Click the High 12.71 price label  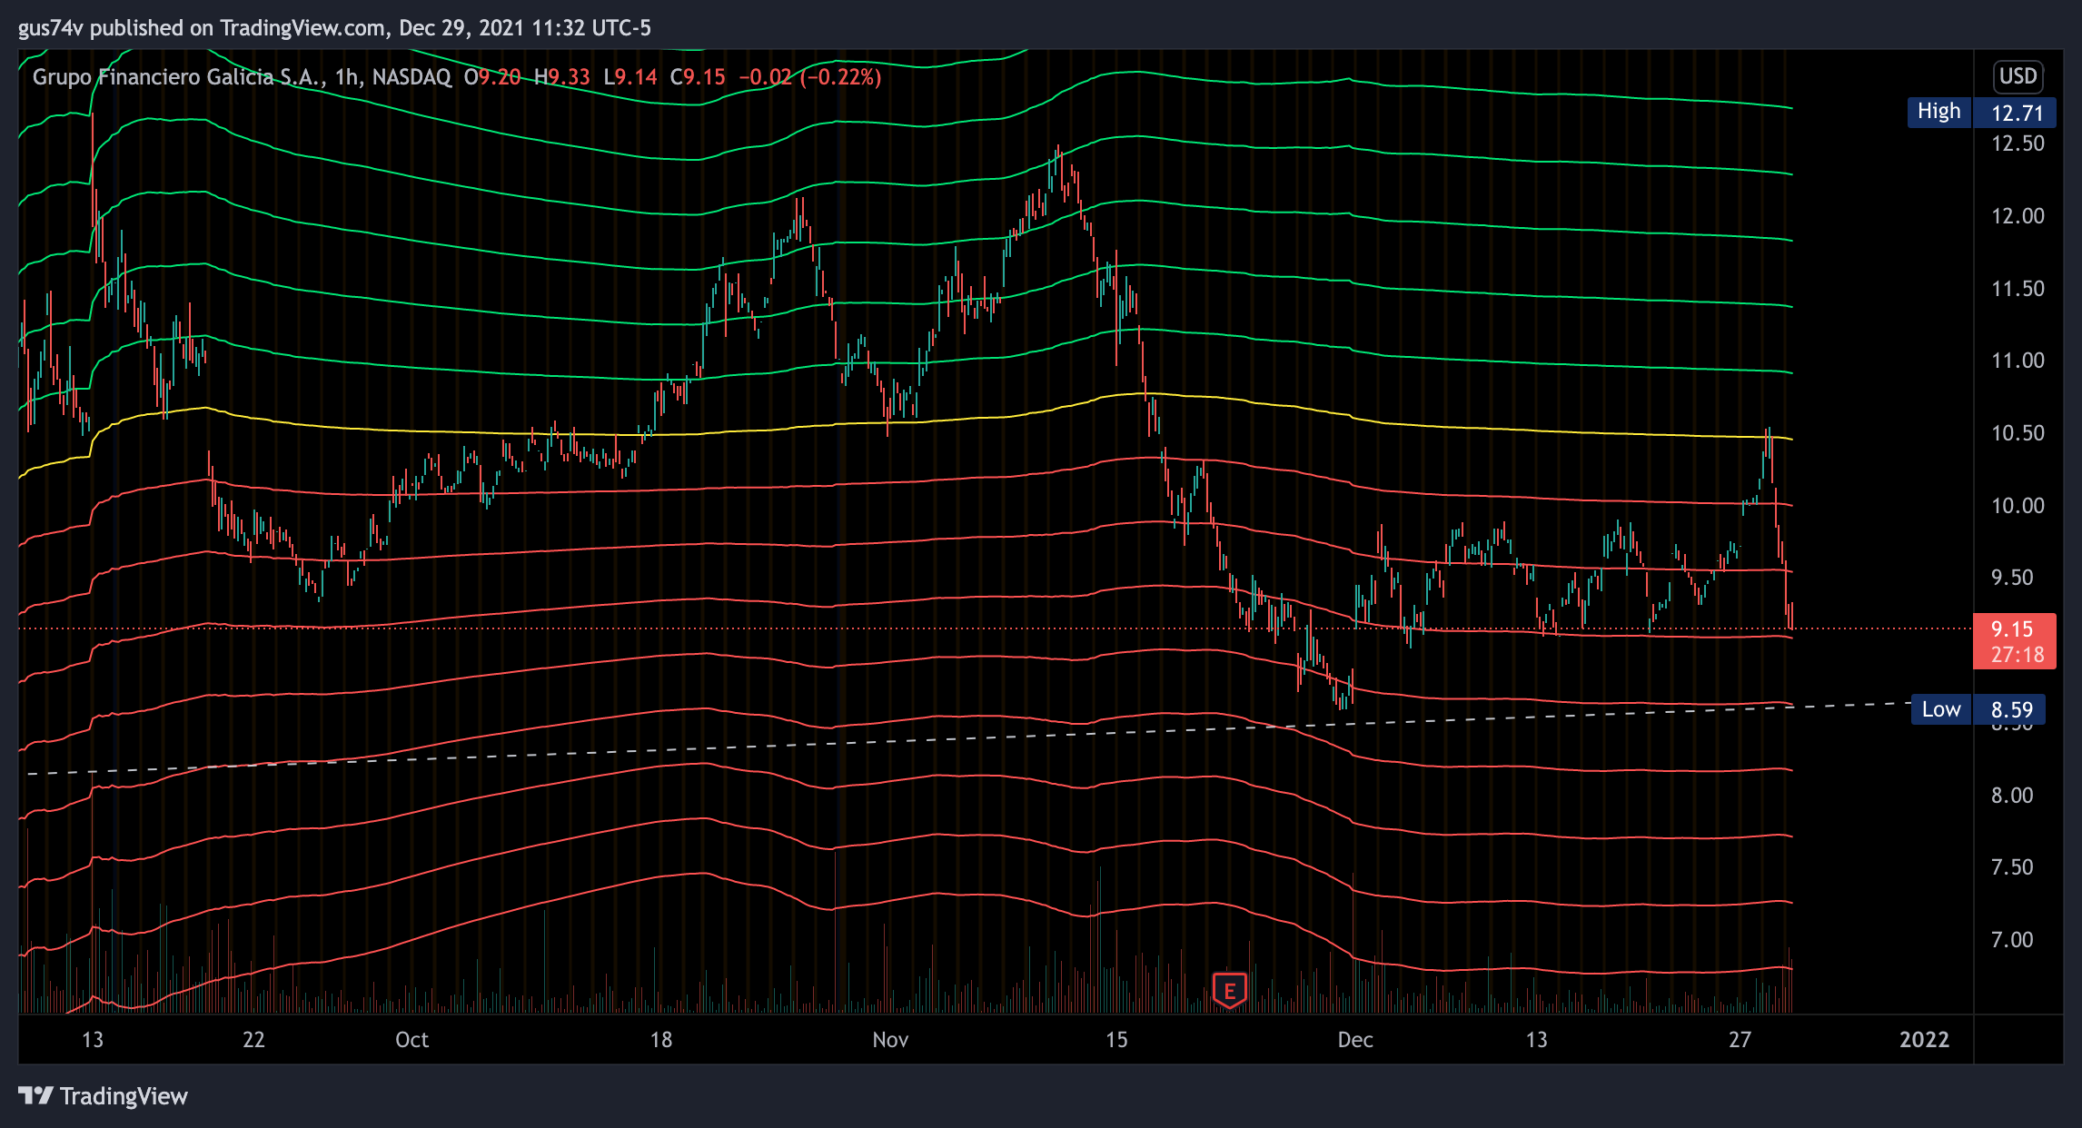pyautogui.click(x=1981, y=113)
